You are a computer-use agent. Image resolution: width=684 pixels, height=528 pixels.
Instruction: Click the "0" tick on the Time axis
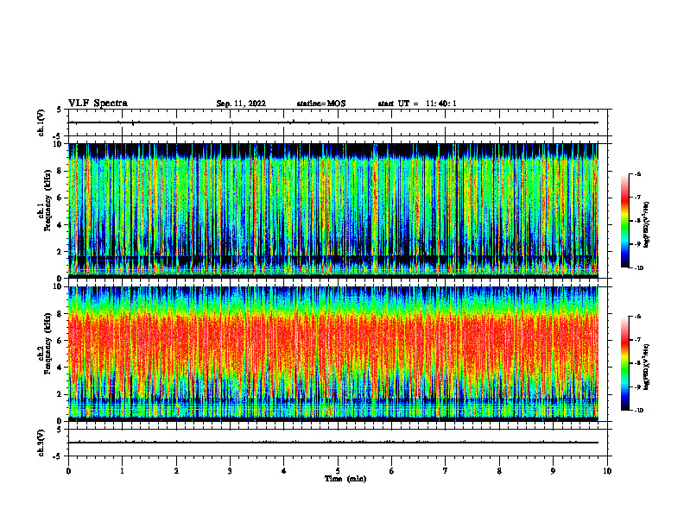click(x=68, y=471)
